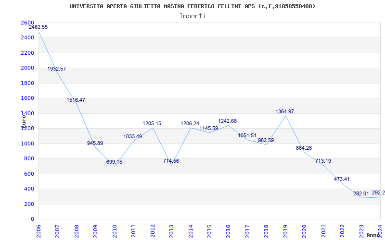Screen dimensions: 385x240
Task: Click the data label 1932.57
Action: click(57, 69)
